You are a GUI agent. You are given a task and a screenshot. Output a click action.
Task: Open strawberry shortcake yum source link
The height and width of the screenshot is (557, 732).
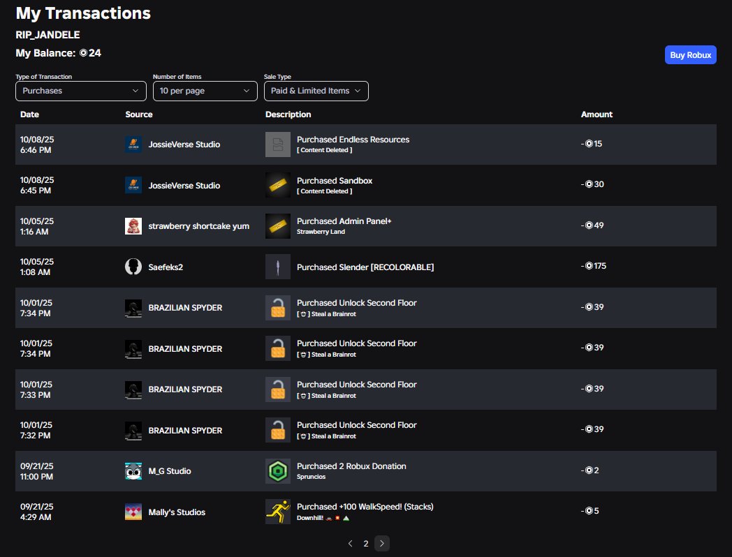[198, 226]
